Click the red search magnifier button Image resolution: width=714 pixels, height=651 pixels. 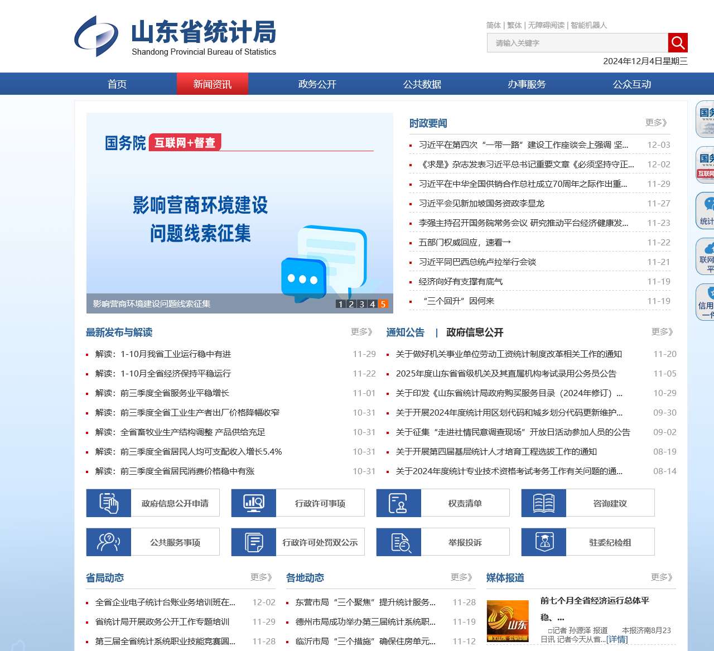pyautogui.click(x=678, y=43)
